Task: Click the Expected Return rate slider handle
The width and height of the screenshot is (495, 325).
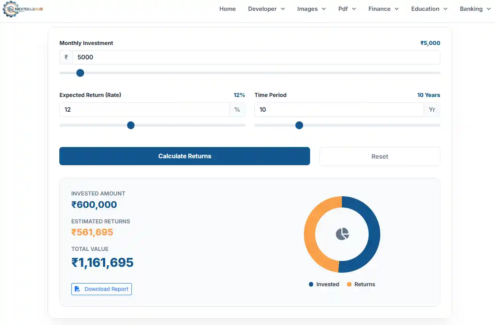Action: (131, 125)
